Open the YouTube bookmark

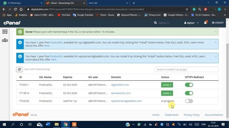pyautogui.click(x=64, y=15)
